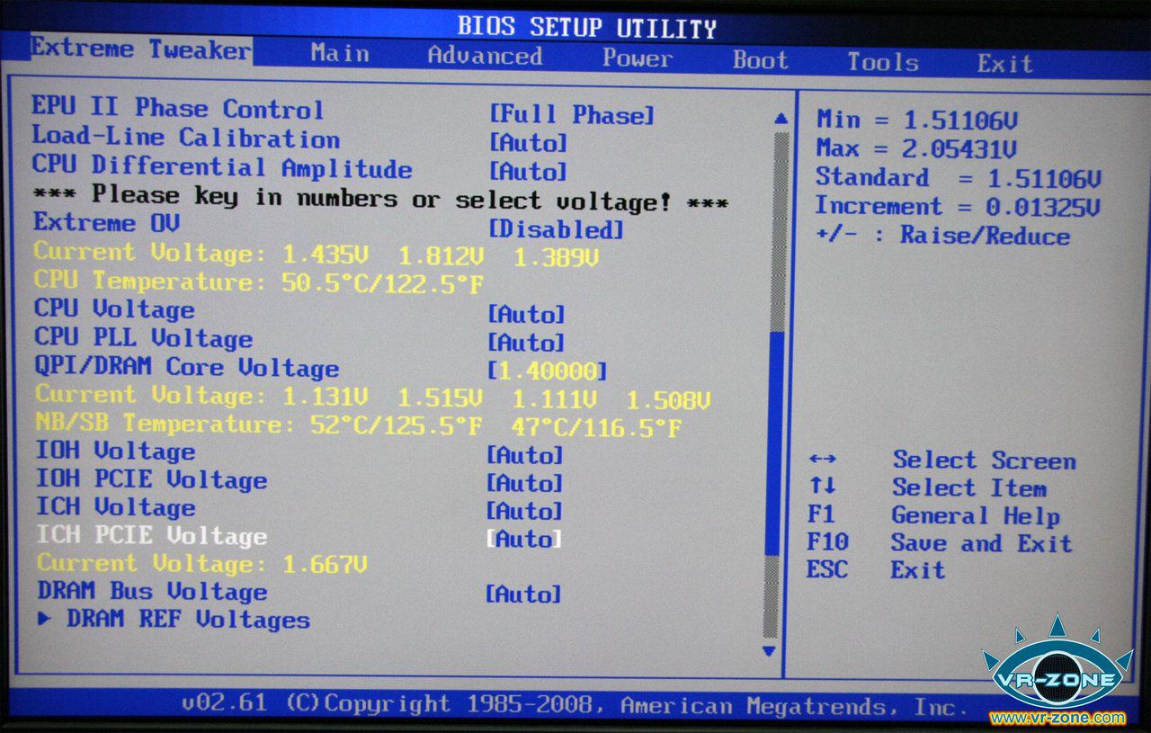
Task: Select the ICH Voltage label
Action: pos(115,507)
